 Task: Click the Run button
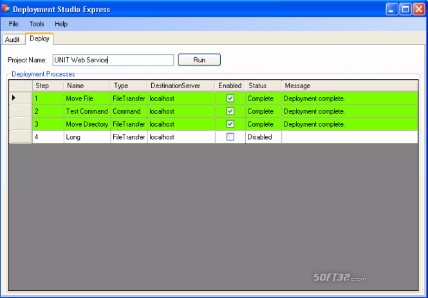[x=200, y=60]
